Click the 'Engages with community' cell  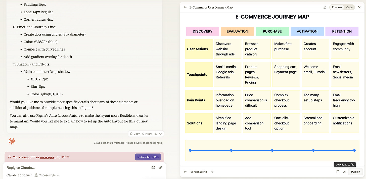coord(345,49)
